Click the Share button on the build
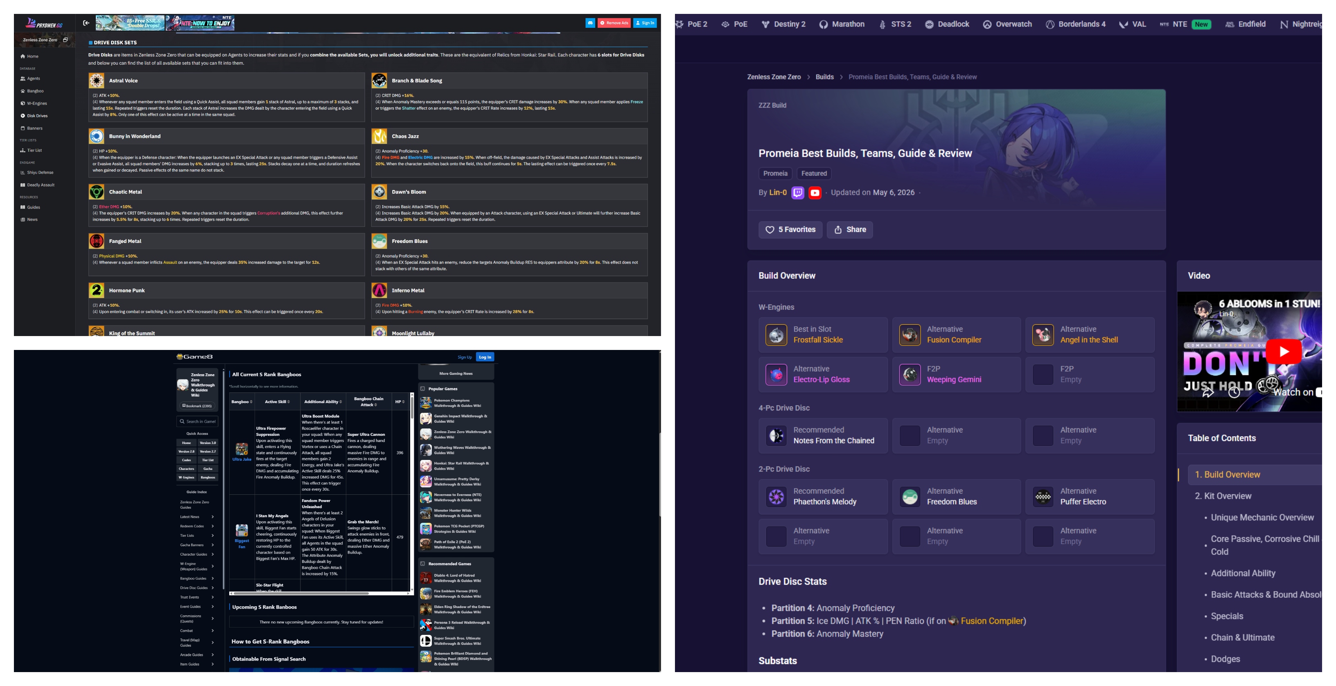The image size is (1336, 686). [x=849, y=229]
